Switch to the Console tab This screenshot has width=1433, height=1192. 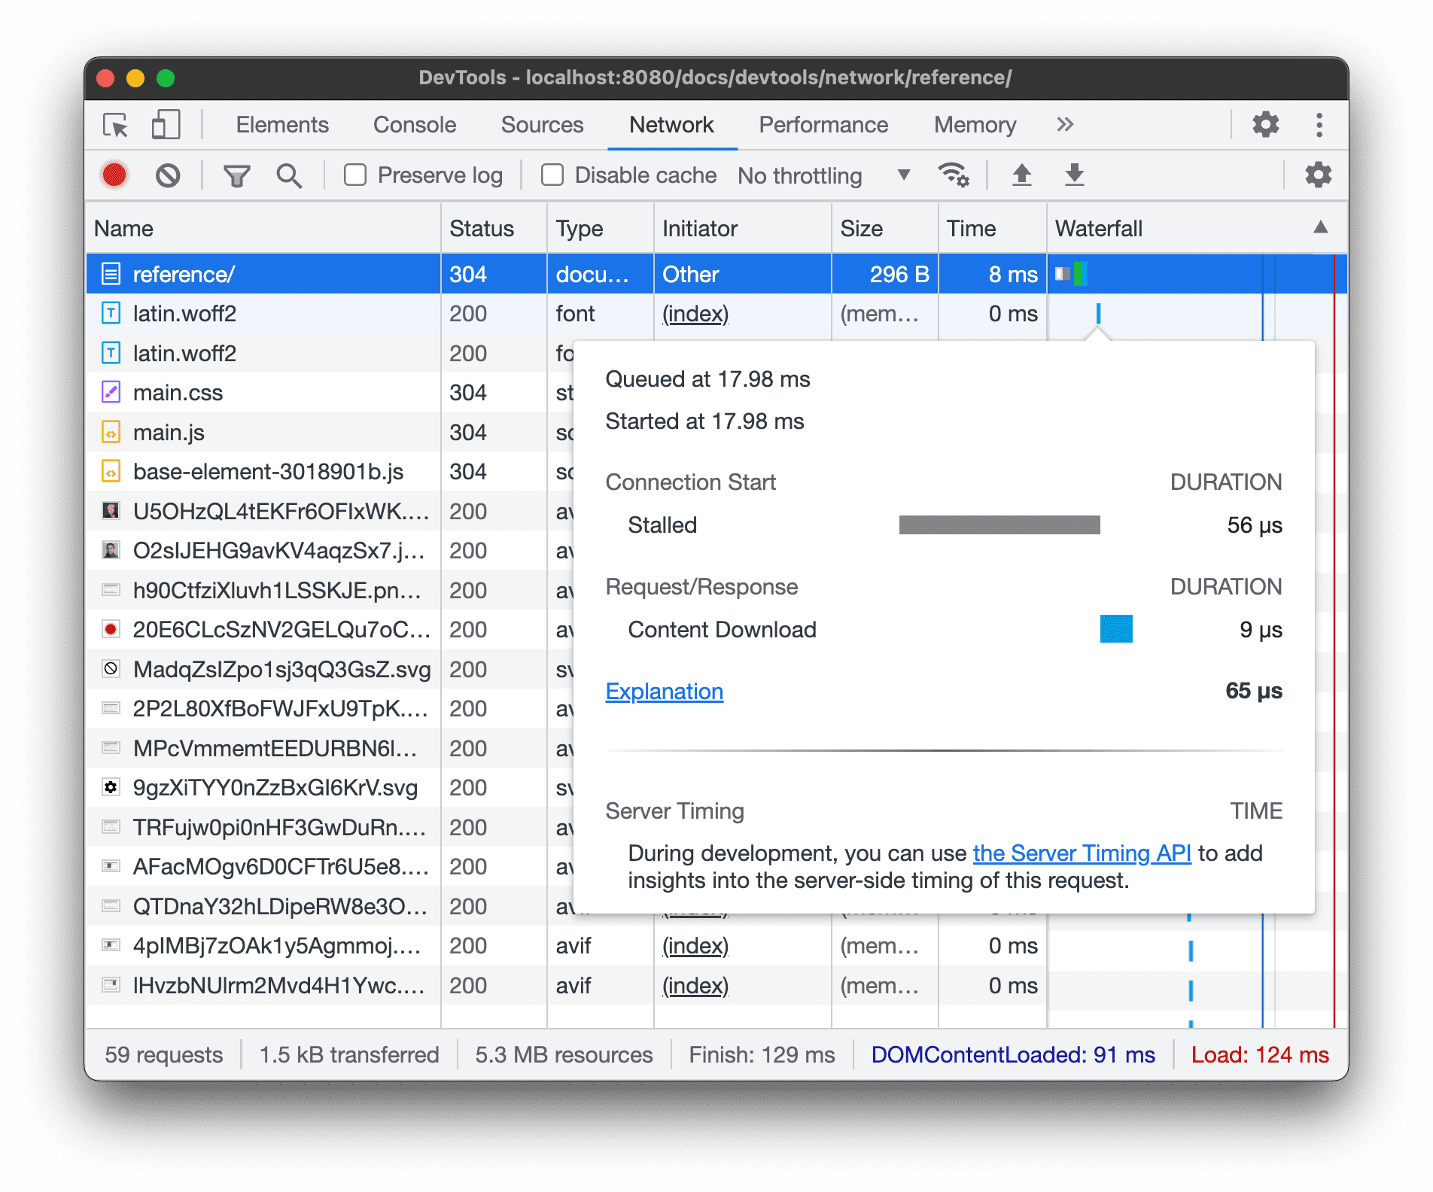(x=414, y=125)
